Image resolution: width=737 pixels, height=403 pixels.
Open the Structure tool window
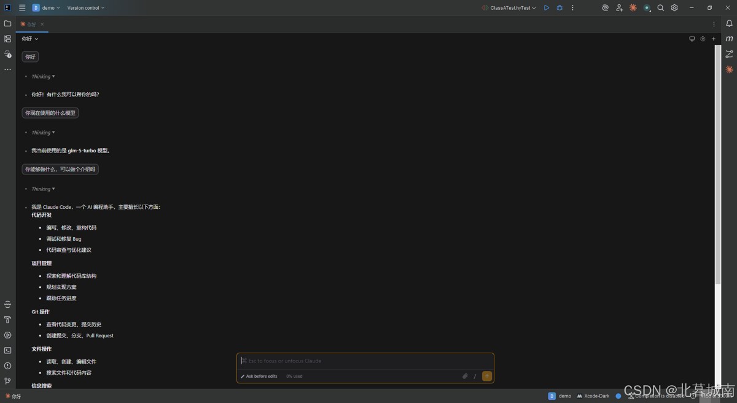point(7,39)
